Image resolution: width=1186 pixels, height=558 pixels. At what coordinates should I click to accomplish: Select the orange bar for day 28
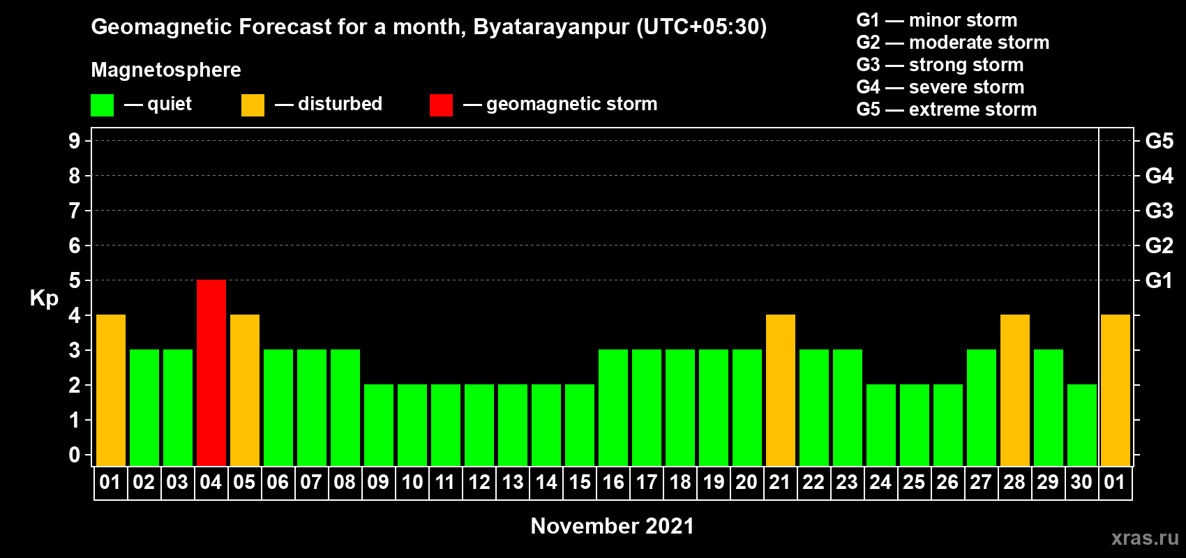1015,391
